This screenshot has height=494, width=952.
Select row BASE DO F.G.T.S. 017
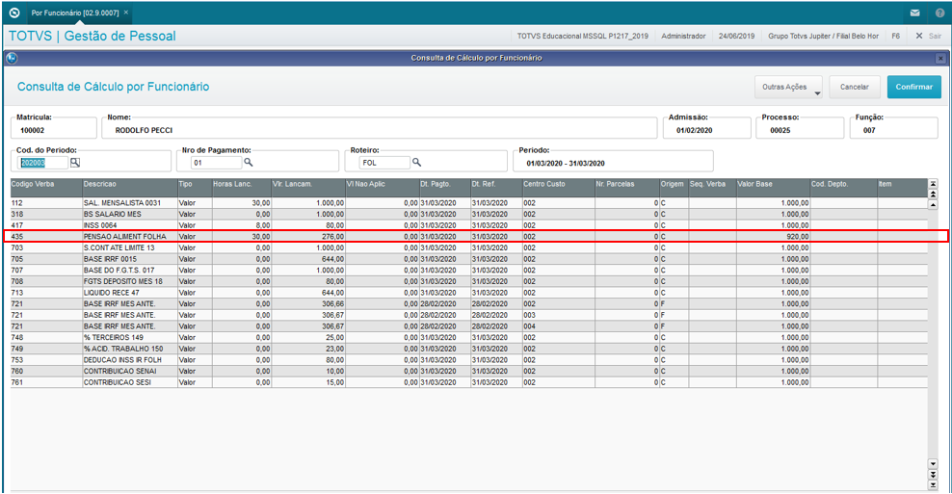468,271
